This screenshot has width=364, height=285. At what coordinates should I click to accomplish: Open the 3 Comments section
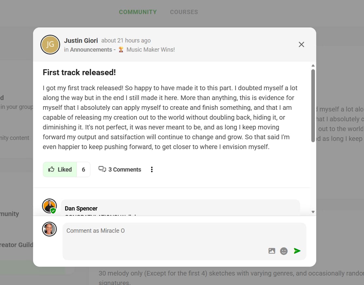120,169
